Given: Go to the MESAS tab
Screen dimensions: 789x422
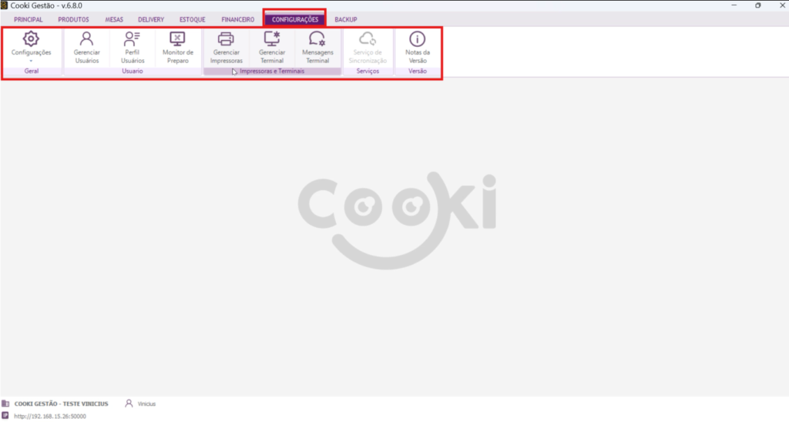Looking at the screenshot, I should [114, 19].
